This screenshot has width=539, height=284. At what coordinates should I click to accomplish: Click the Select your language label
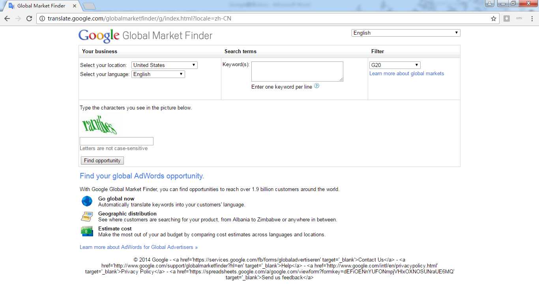click(x=105, y=74)
